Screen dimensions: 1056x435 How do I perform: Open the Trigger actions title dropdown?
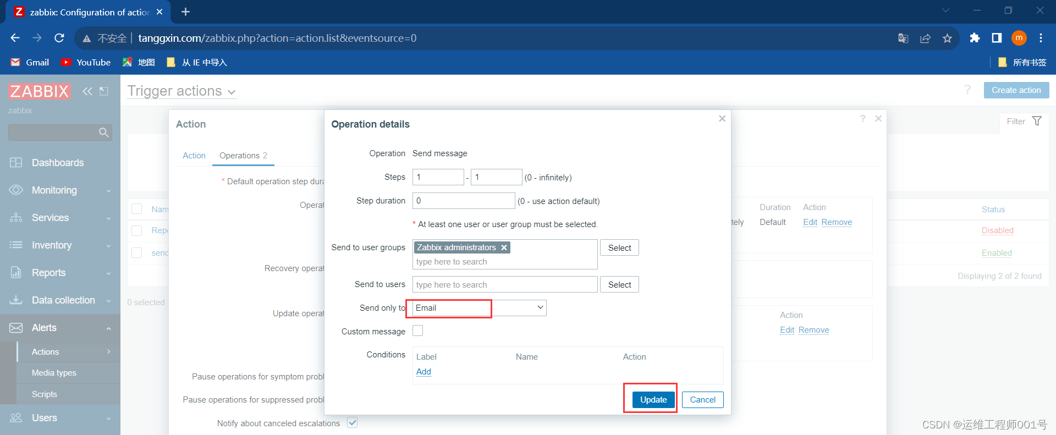tap(182, 91)
